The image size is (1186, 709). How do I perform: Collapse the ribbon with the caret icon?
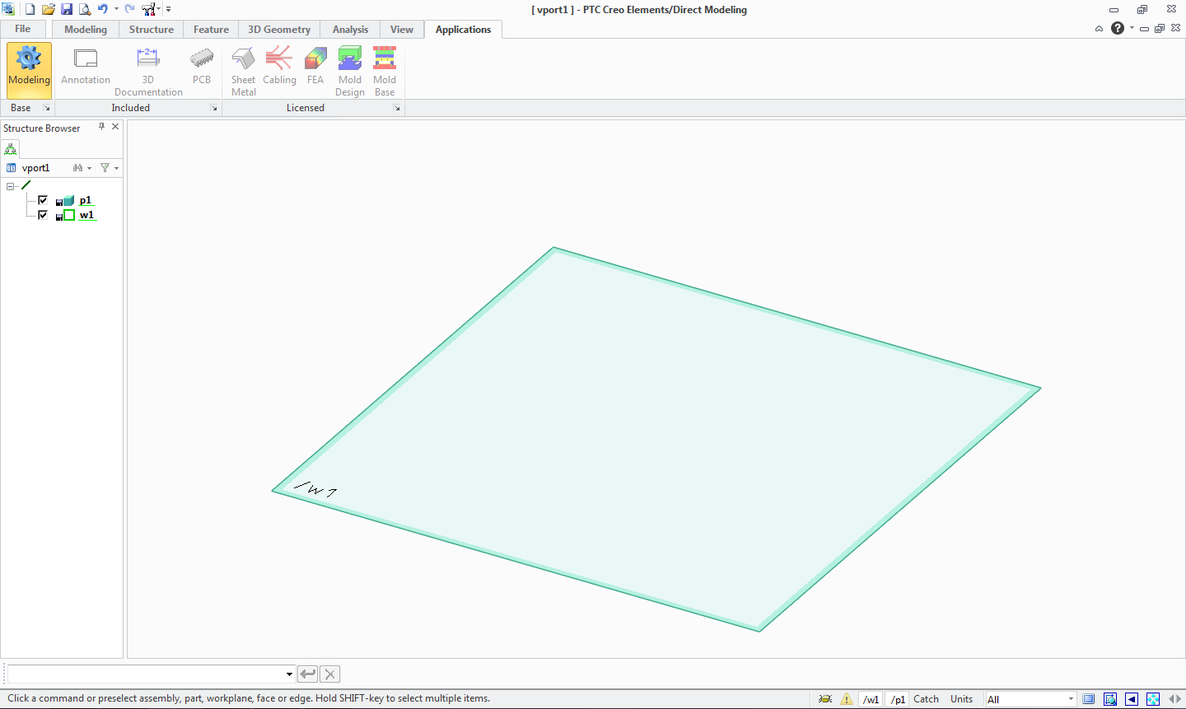1099,29
